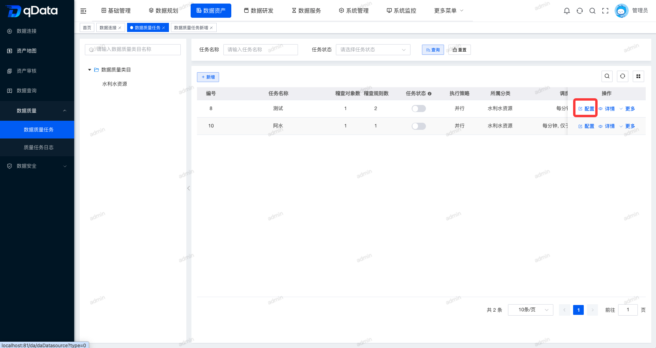This screenshot has width=656, height=348.
Task: Close the 数据连接 tab
Action: (x=120, y=28)
